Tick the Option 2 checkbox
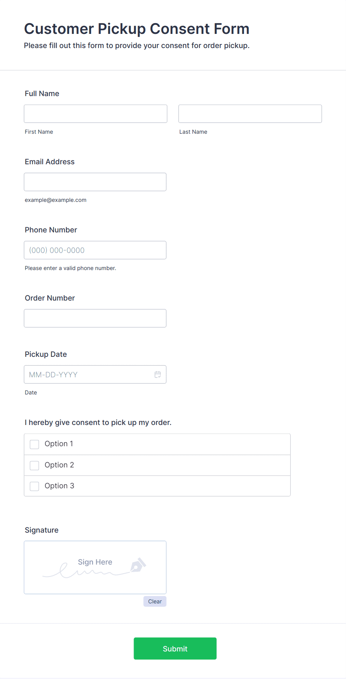Image resolution: width=346 pixels, height=679 pixels. 35,466
